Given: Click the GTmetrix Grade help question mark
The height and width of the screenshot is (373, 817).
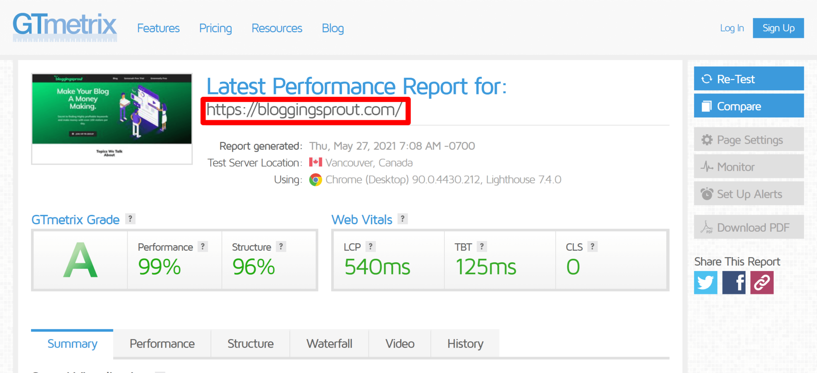Looking at the screenshot, I should [x=130, y=219].
